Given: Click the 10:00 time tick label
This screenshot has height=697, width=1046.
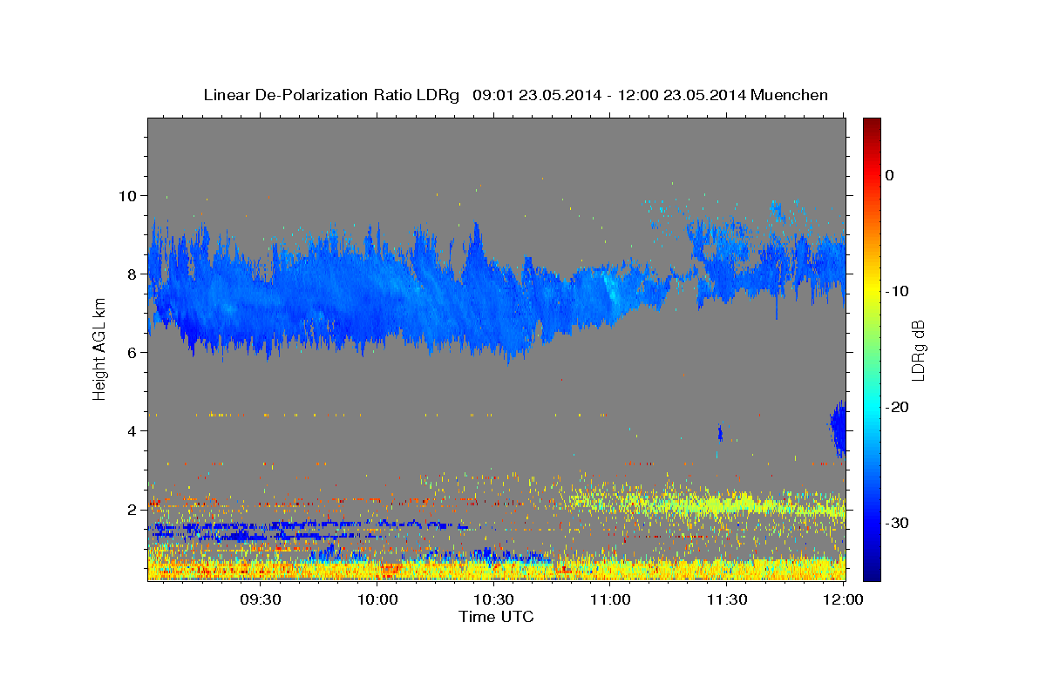Looking at the screenshot, I should [x=378, y=599].
